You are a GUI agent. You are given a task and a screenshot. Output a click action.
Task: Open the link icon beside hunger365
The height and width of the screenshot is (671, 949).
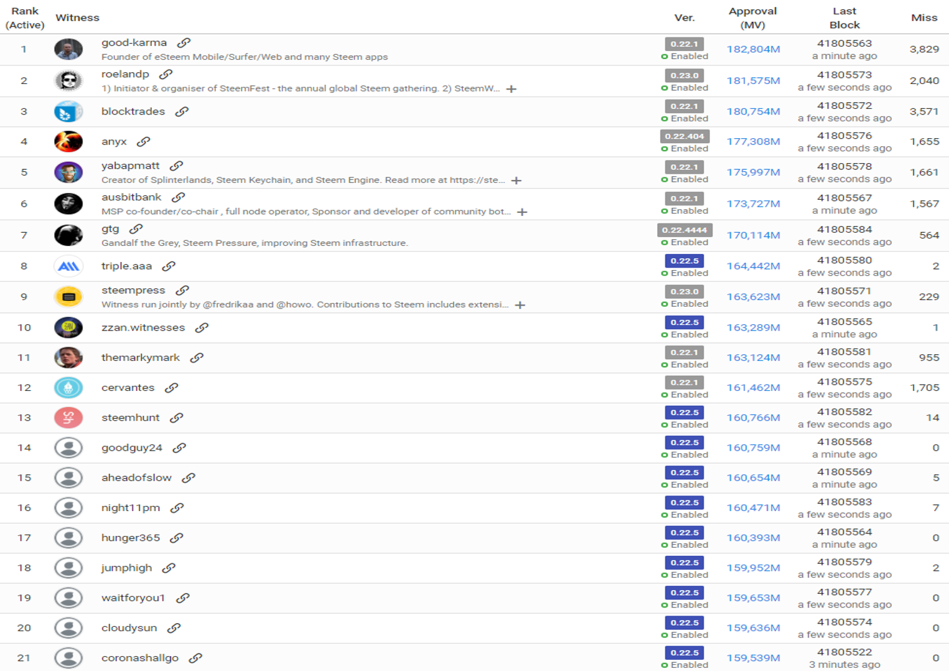(177, 537)
